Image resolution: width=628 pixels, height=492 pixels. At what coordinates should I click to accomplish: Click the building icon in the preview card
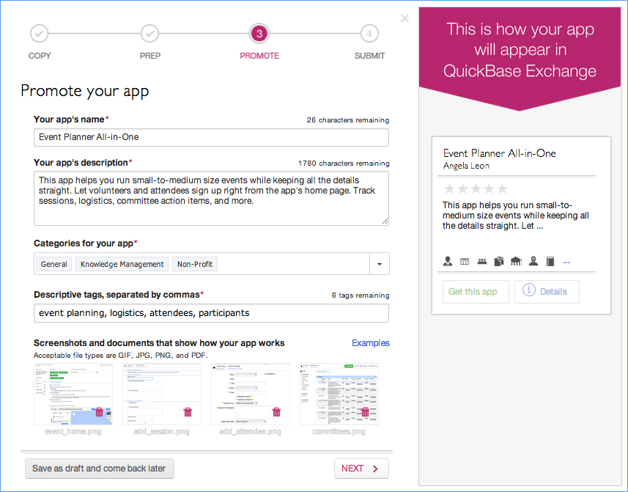pos(517,261)
